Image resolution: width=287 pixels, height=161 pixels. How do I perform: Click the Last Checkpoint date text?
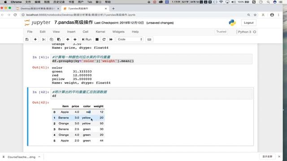point(119,23)
